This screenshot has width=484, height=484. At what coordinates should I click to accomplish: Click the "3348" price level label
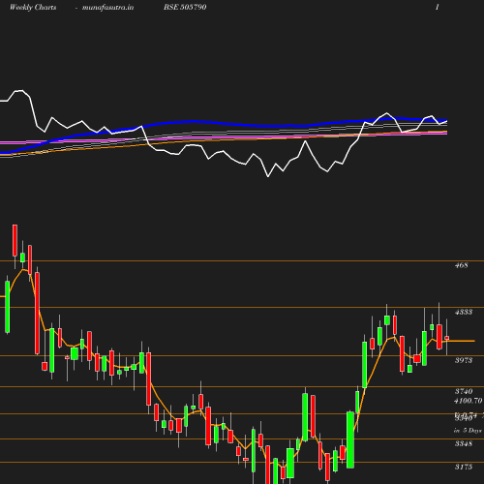click(x=464, y=443)
